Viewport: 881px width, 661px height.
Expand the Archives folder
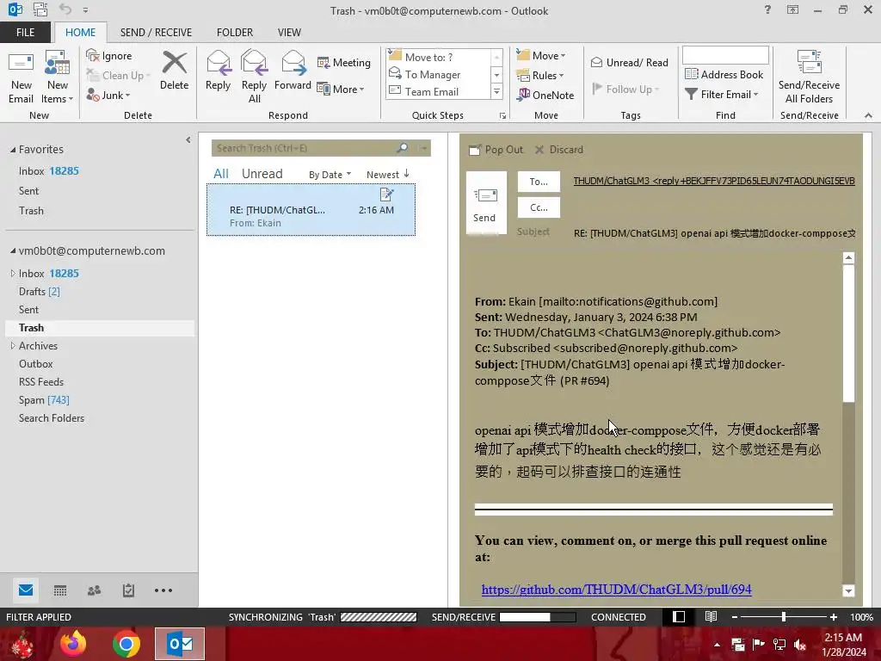[x=13, y=346]
